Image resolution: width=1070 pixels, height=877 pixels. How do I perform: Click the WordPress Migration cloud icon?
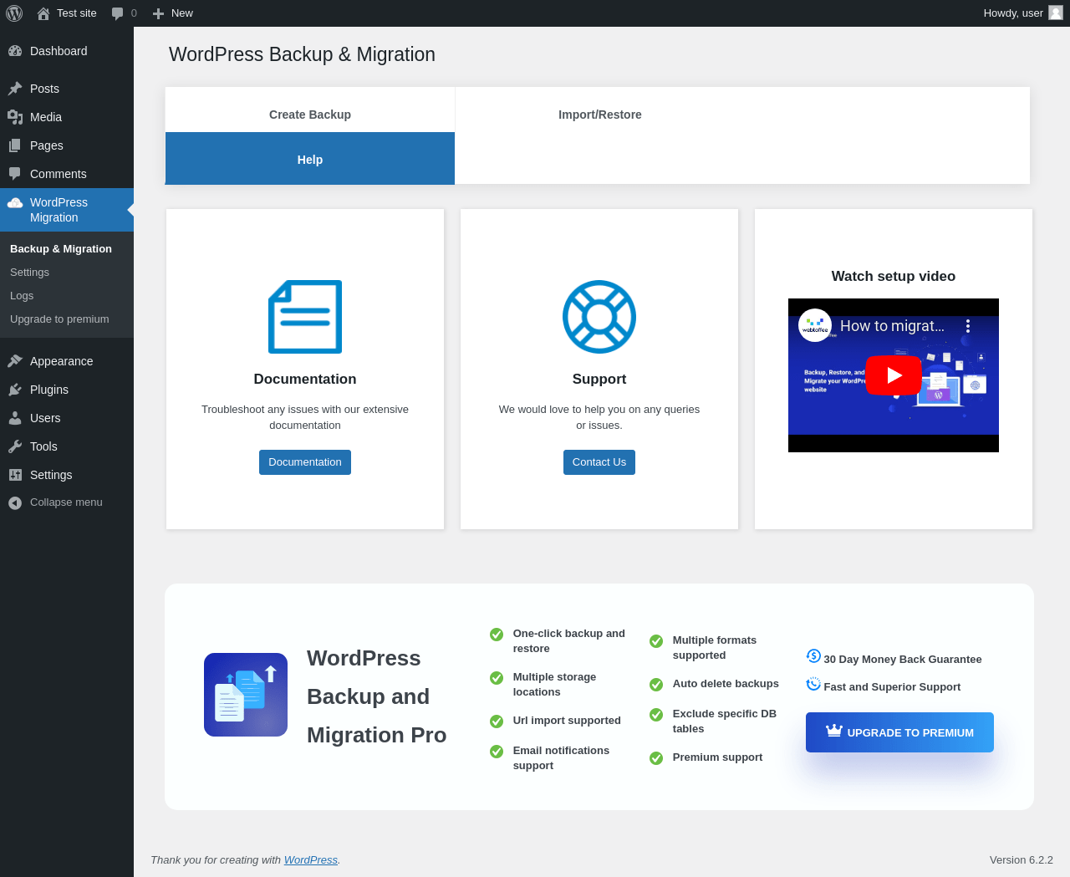(15, 202)
